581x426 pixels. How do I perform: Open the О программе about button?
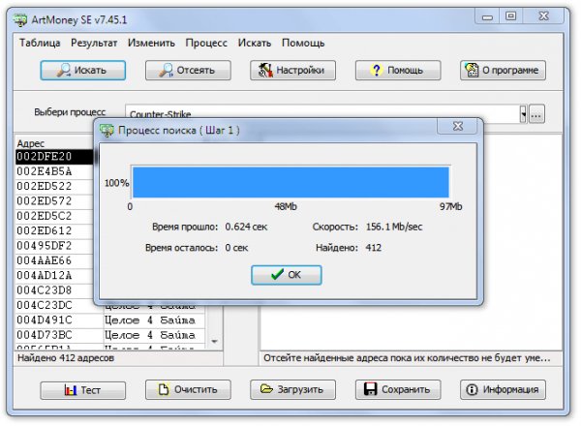[x=503, y=70]
